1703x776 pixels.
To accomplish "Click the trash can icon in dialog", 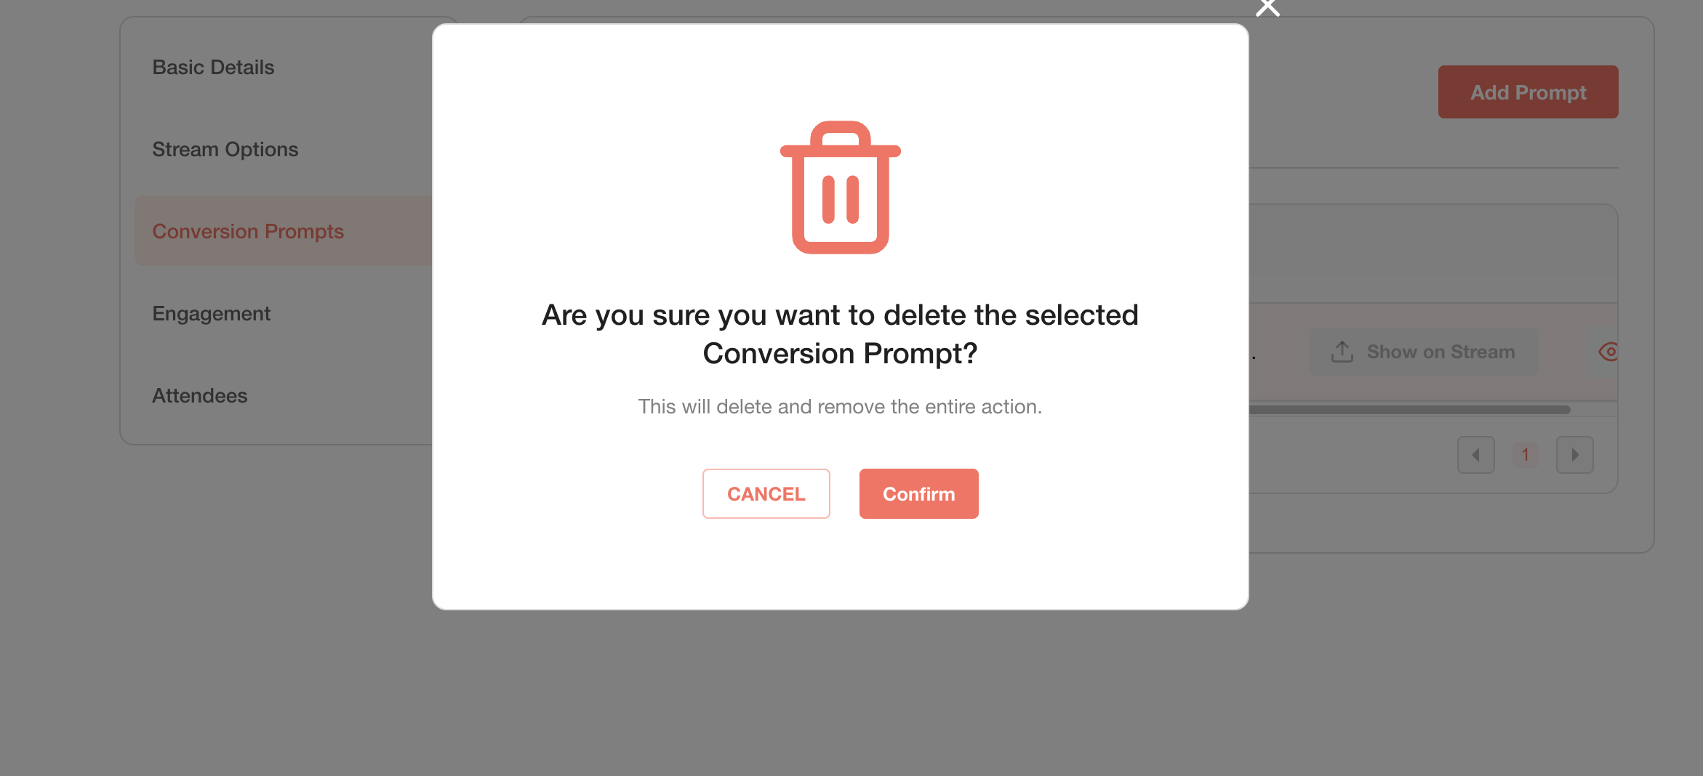I will (x=840, y=187).
